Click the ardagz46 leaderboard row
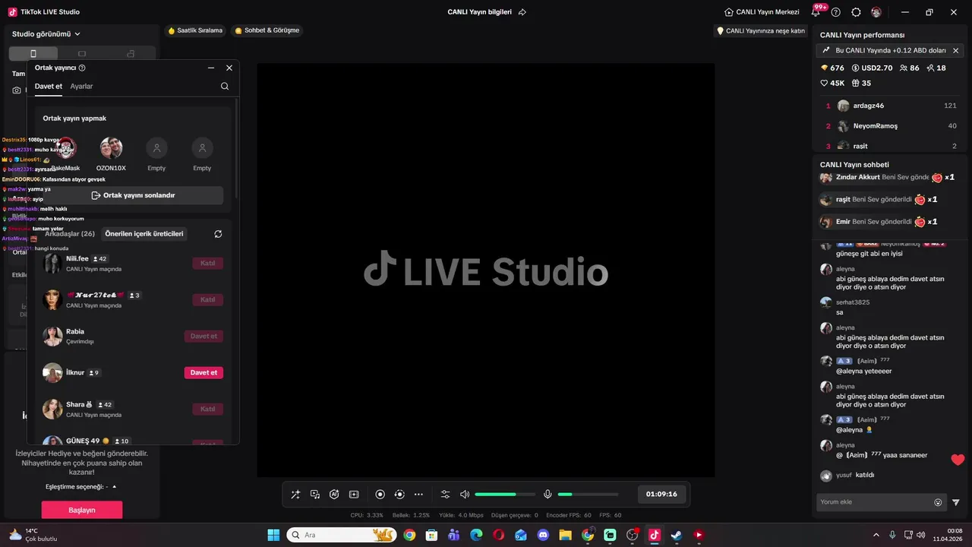This screenshot has width=972, height=547. tap(890, 106)
